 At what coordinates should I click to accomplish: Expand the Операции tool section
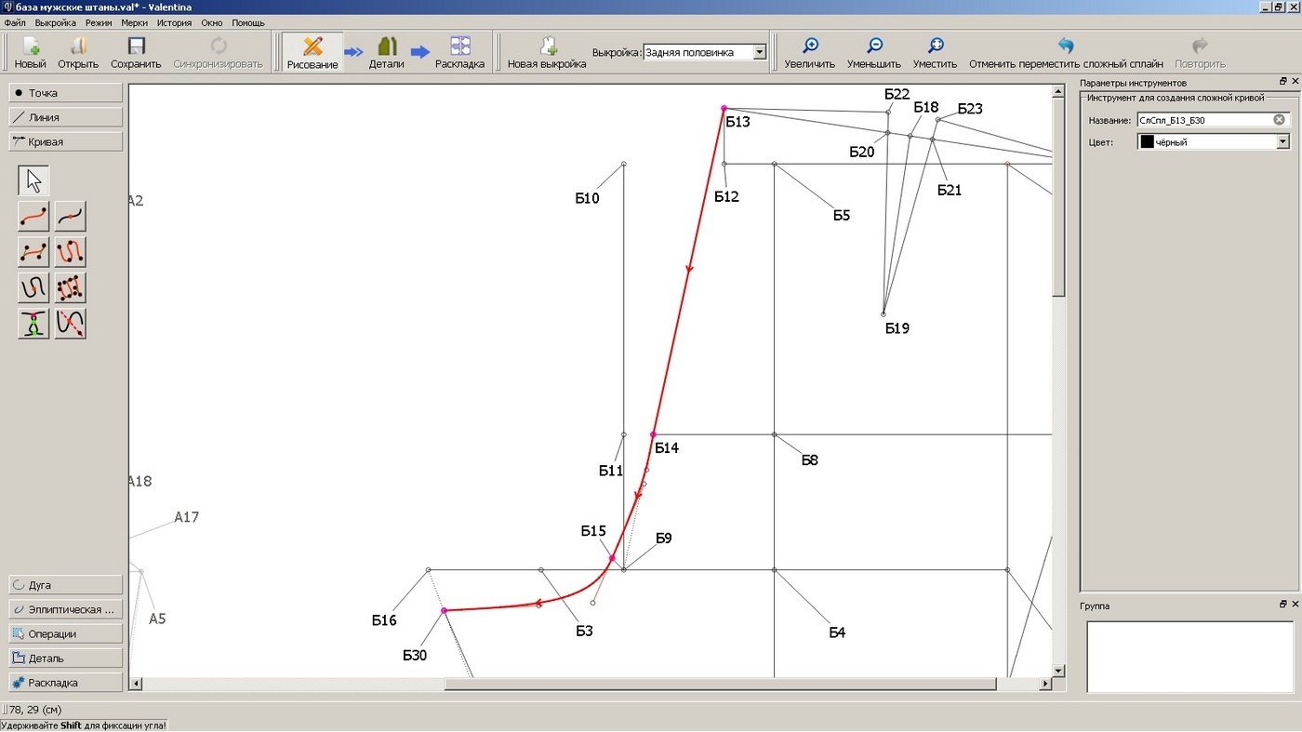(65, 633)
